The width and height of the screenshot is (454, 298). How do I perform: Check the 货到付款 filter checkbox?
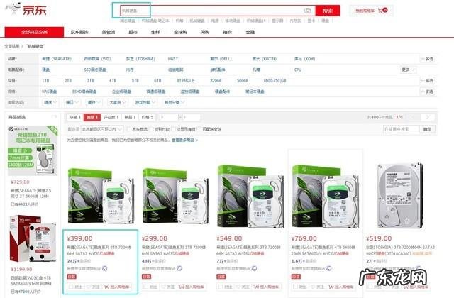(x=151, y=129)
